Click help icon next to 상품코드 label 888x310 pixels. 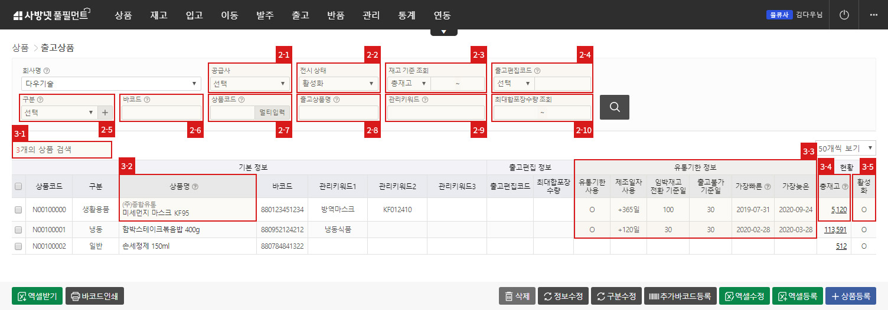tap(241, 100)
